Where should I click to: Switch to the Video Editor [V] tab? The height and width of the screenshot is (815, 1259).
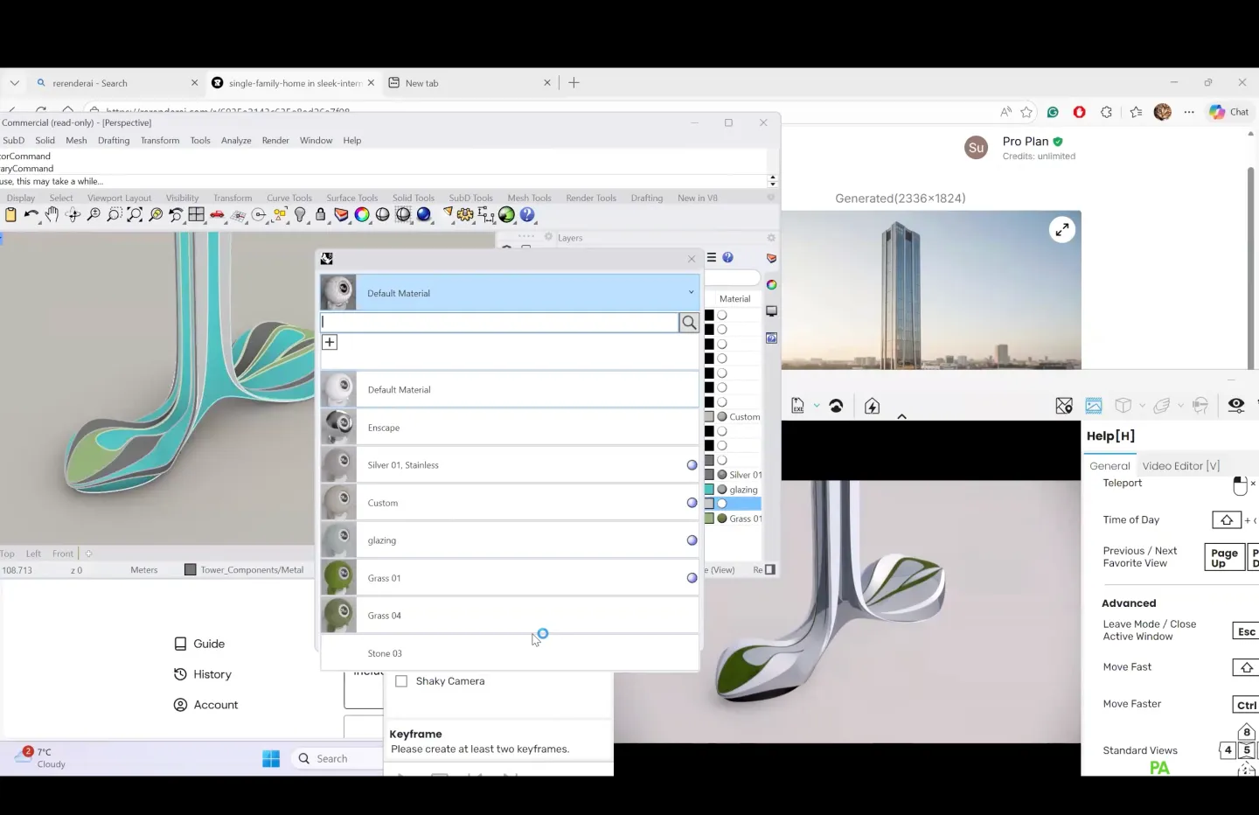coord(1180,466)
